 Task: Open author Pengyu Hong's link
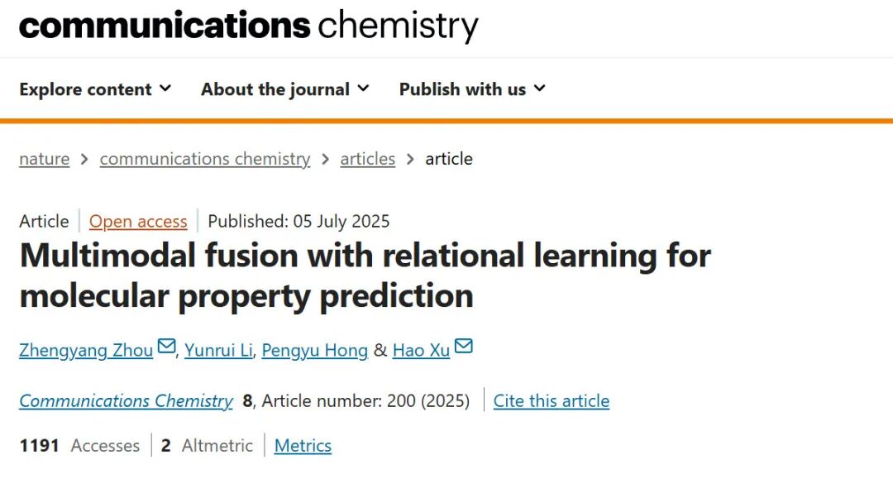(315, 350)
